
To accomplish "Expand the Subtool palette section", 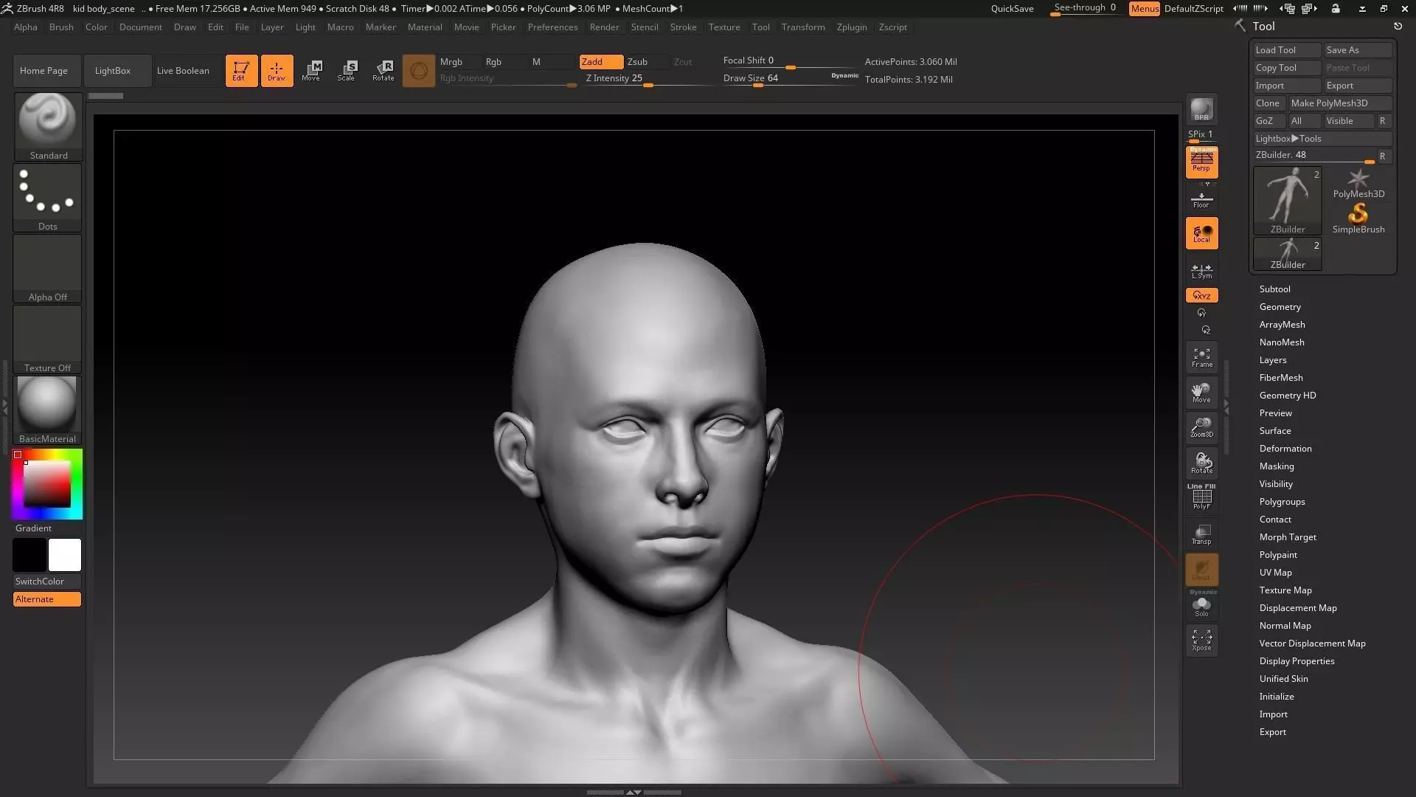I will (1274, 289).
